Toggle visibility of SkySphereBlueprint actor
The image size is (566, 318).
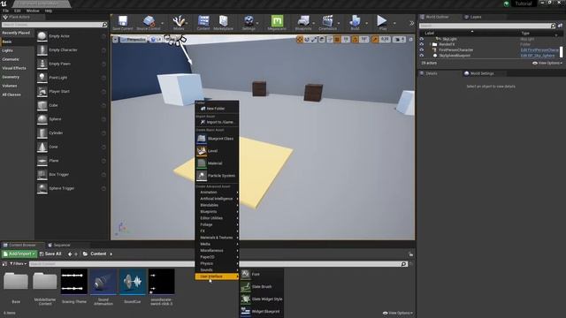click(x=422, y=56)
